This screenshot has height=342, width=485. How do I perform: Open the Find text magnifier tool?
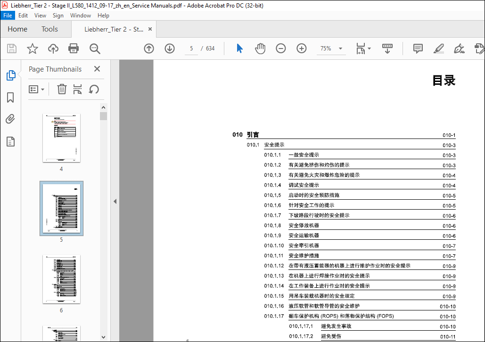click(x=95, y=49)
